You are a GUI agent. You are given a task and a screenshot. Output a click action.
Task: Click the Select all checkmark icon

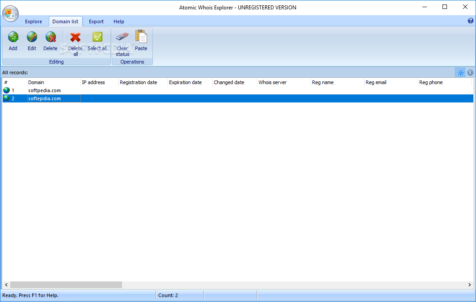[97, 37]
